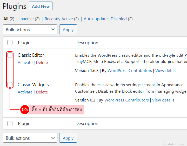Delete the Classic Editor plugin
Screen dimensions: 187x146
[x=42, y=63]
